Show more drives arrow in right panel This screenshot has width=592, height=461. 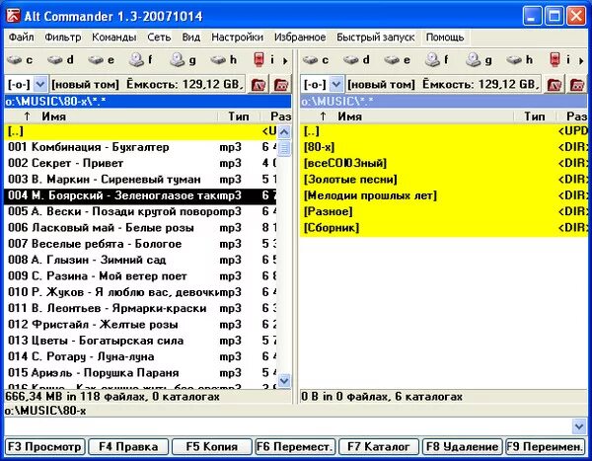coord(581,60)
